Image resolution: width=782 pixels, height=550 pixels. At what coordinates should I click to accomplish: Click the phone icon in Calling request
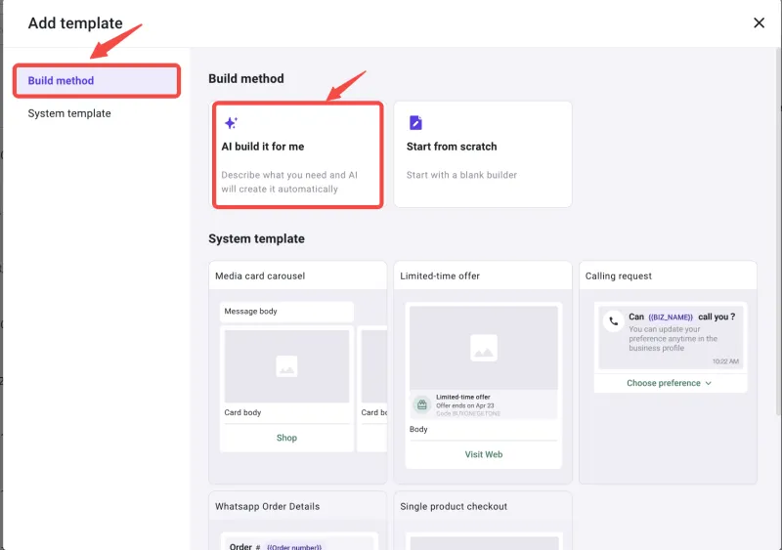click(x=613, y=320)
